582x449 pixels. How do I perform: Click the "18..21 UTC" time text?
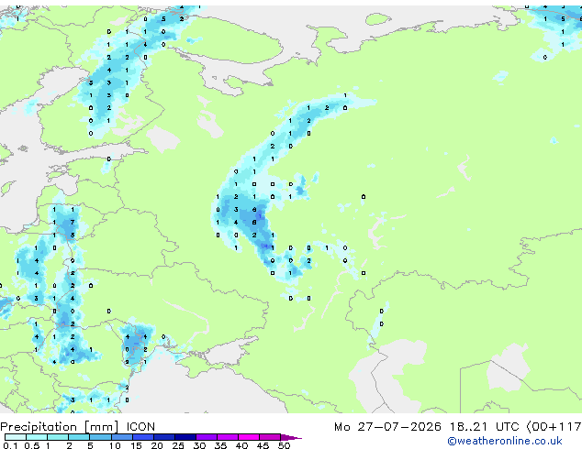[485, 427]
